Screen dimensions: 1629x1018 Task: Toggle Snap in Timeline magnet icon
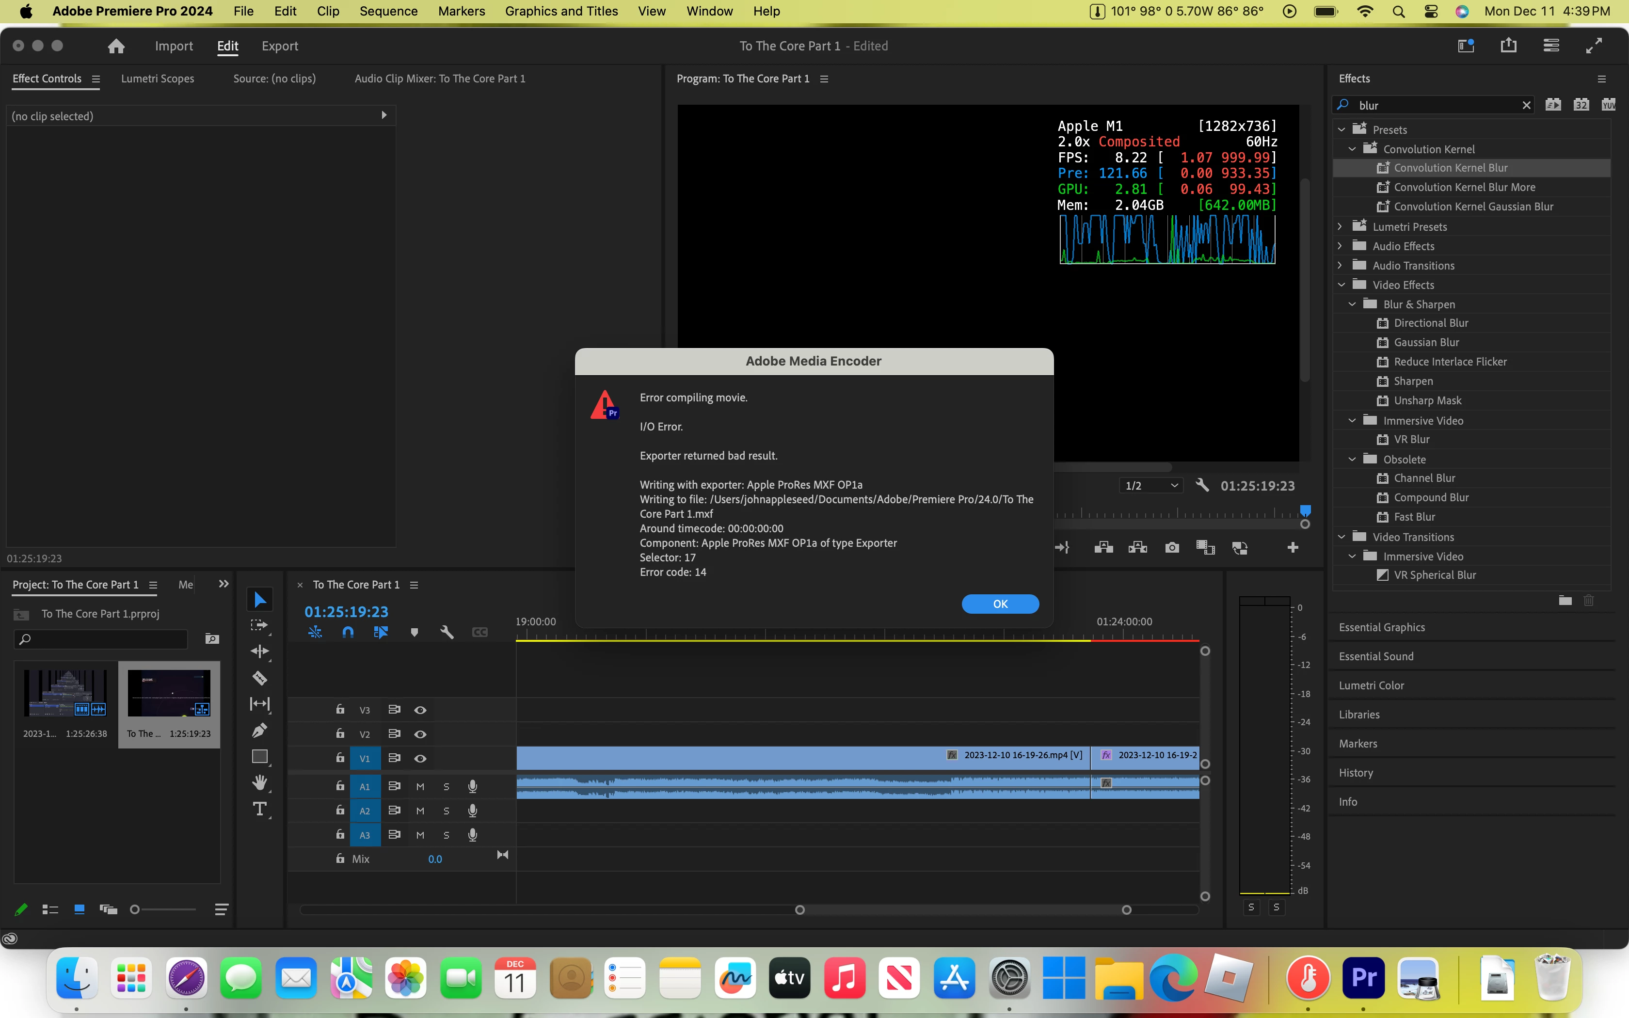[348, 632]
